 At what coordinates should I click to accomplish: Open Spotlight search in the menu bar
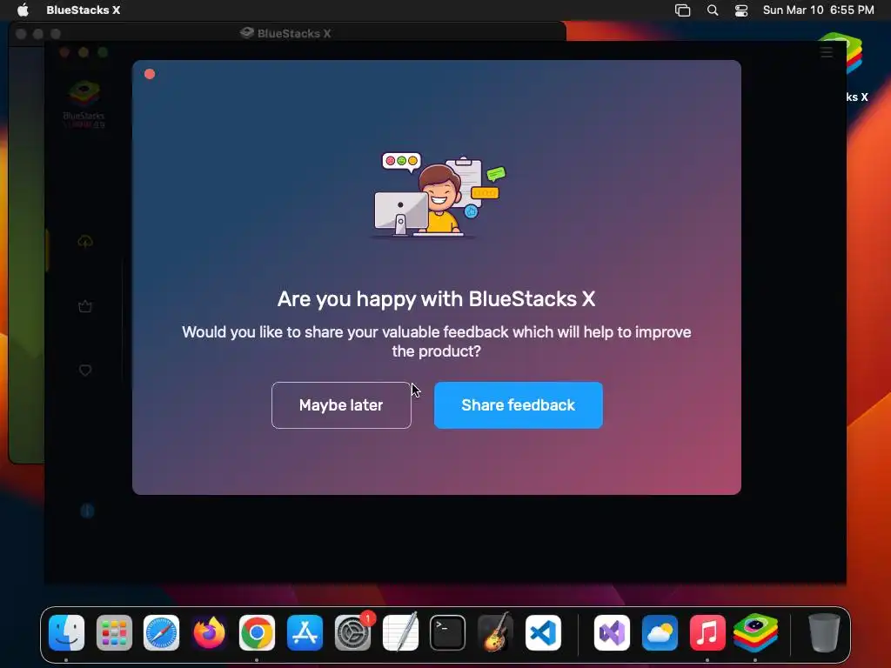point(713,10)
